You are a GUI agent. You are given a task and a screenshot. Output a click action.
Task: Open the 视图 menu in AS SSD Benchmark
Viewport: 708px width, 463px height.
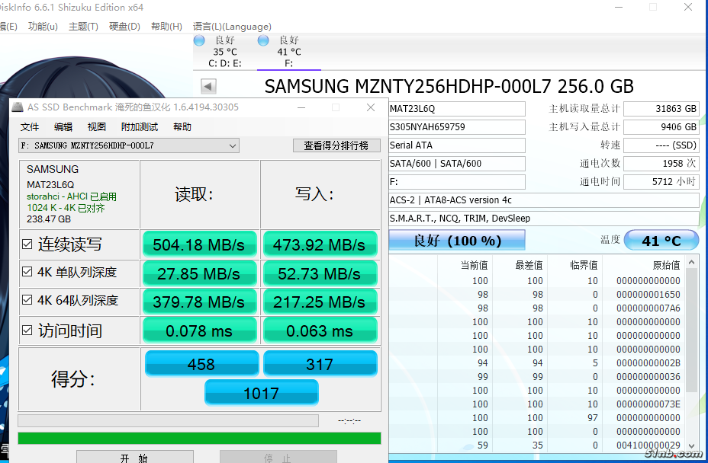tap(97, 126)
